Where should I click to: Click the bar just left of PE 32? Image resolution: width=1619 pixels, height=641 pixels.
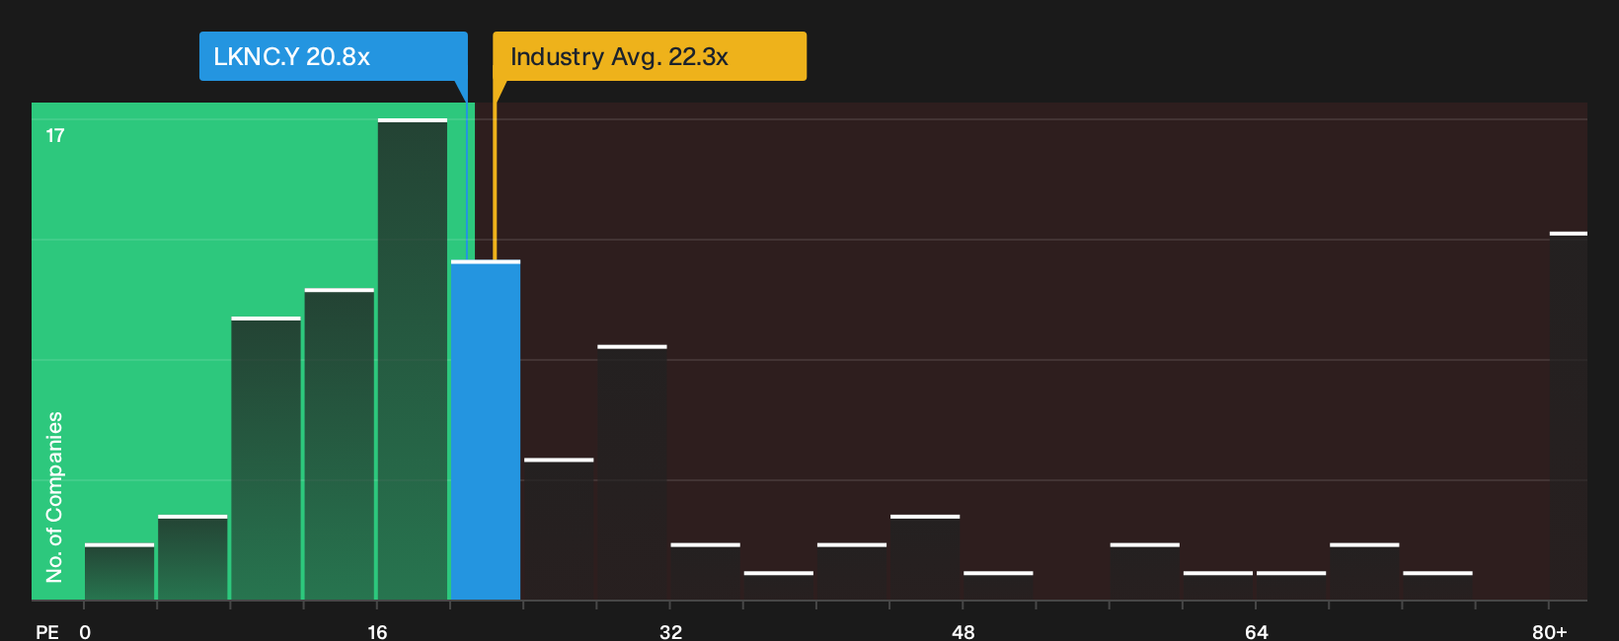[x=632, y=472]
